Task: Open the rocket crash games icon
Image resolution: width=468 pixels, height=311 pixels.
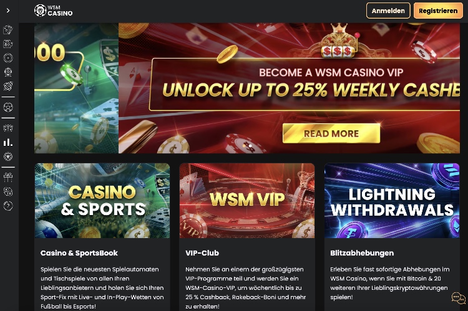Action: coord(8,86)
